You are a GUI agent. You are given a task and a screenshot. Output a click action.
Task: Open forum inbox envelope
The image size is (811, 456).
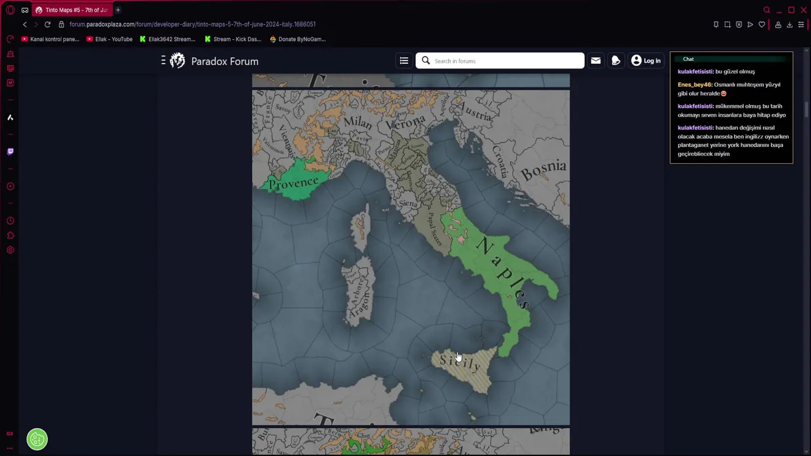[596, 61]
